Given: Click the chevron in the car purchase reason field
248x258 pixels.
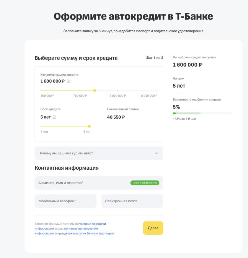Looking at the screenshot, I should 156,153.
